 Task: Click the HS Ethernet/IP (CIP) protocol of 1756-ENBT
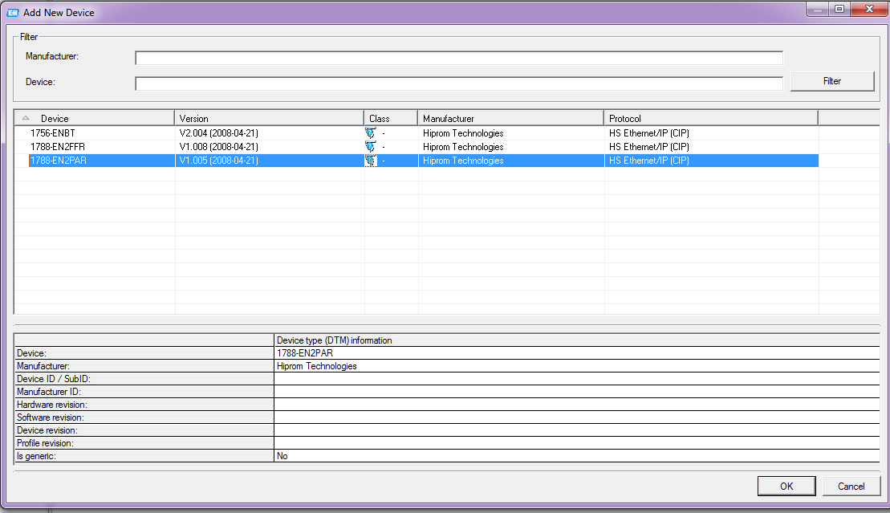tap(648, 133)
